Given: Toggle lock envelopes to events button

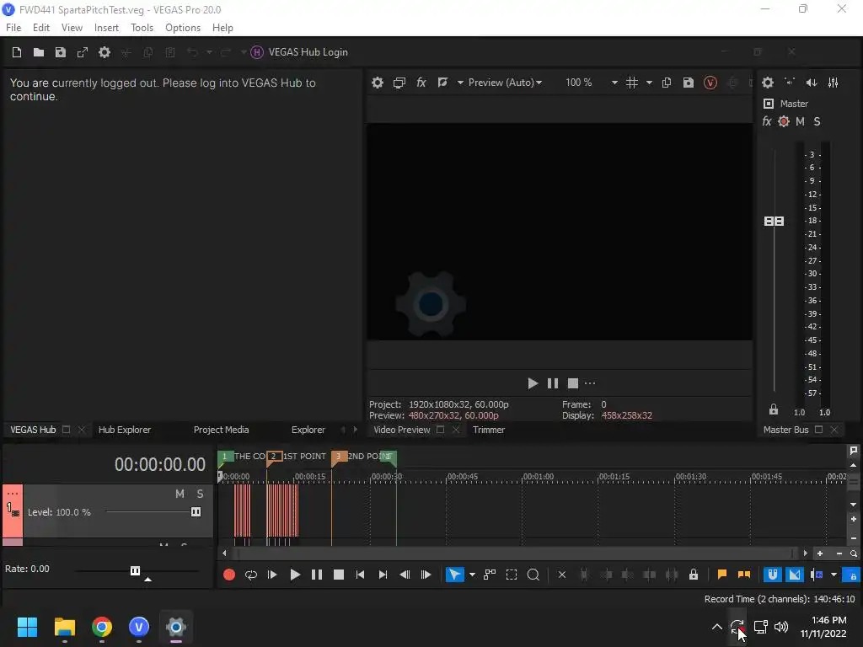Looking at the screenshot, I should pos(853,575).
